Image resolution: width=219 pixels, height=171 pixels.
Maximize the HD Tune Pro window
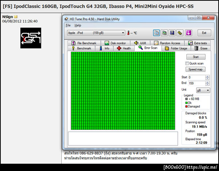(199, 18)
